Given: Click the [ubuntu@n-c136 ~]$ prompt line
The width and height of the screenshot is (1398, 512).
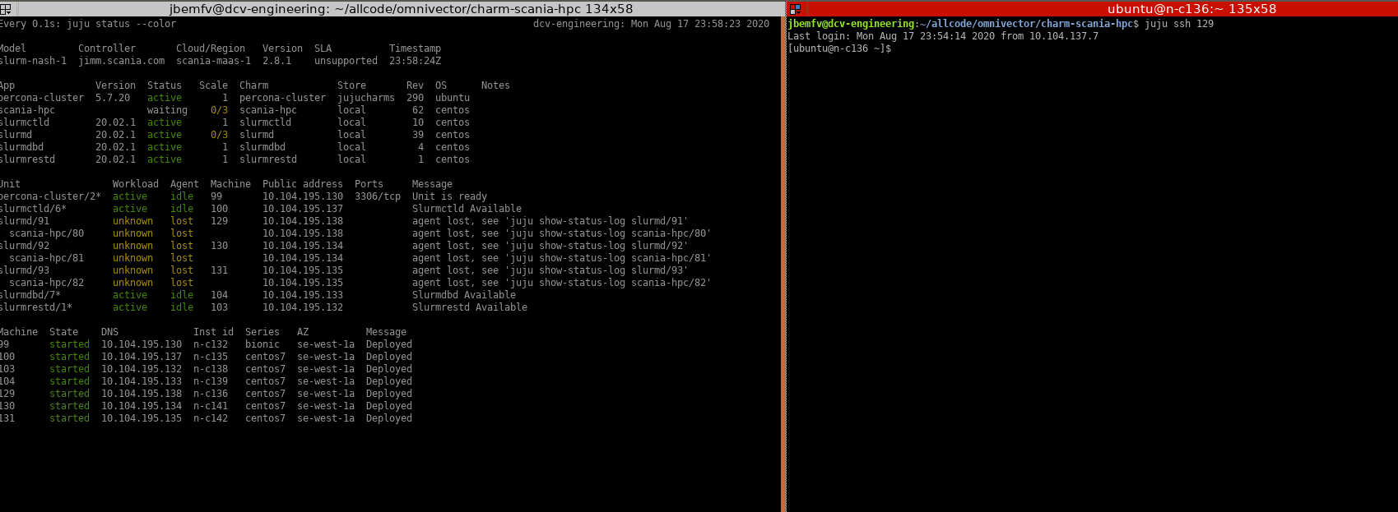Looking at the screenshot, I should [839, 48].
